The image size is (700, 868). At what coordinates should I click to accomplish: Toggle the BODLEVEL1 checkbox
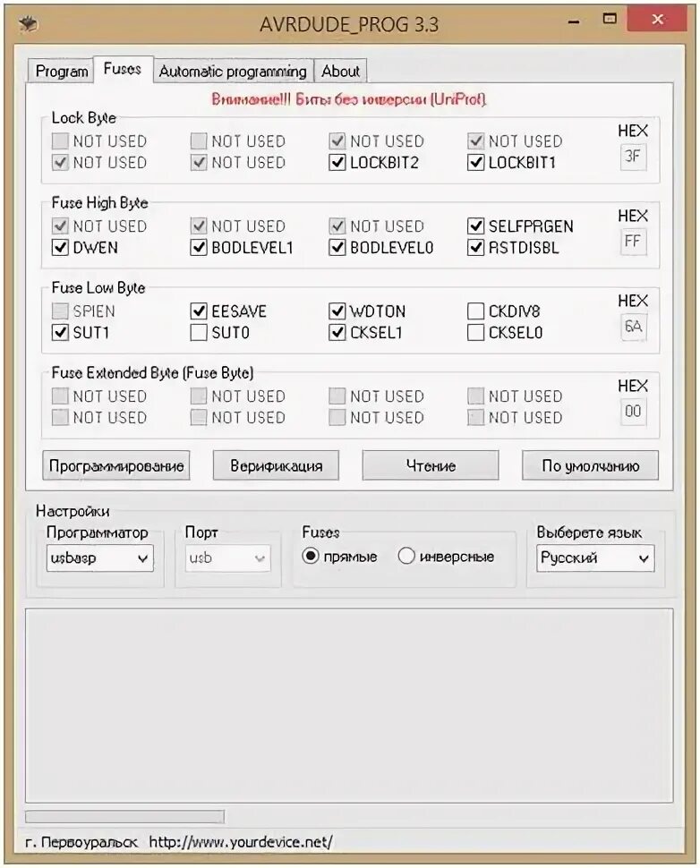tap(199, 248)
